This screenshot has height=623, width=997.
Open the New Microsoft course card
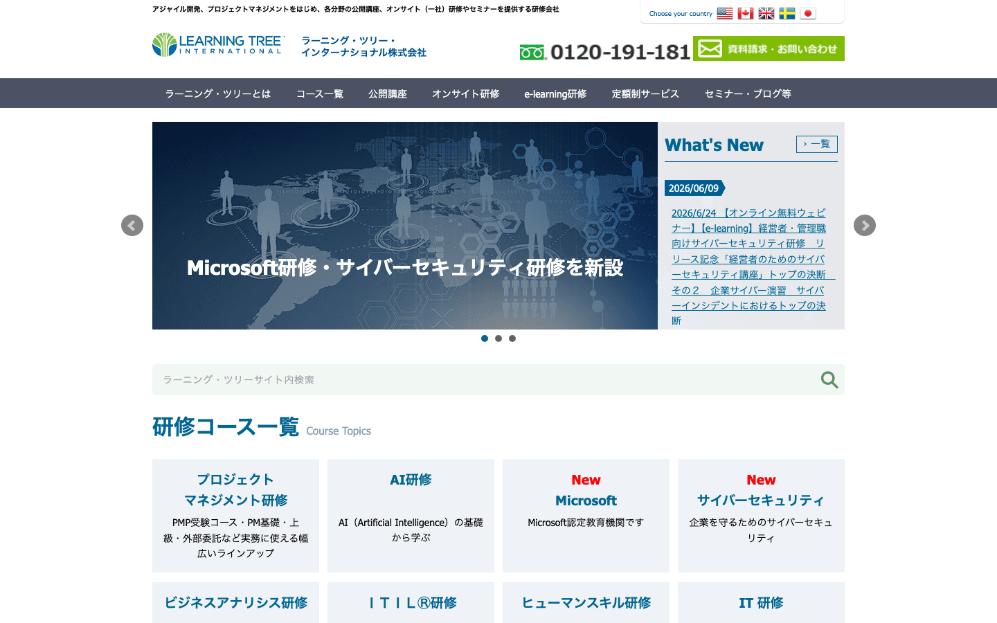click(x=586, y=516)
